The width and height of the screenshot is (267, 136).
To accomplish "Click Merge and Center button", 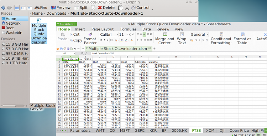I will pyautogui.click(x=165, y=39).
